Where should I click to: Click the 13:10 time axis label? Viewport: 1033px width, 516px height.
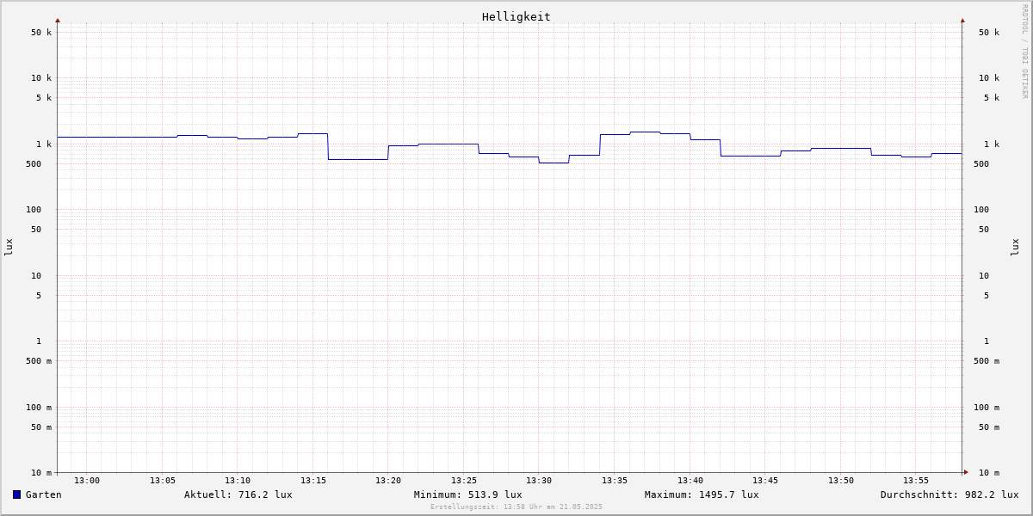238,481
